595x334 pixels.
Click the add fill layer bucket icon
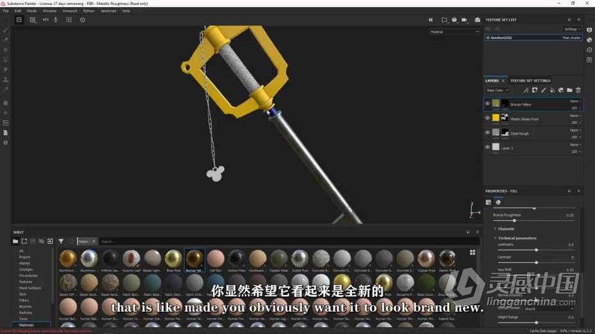tap(552, 90)
